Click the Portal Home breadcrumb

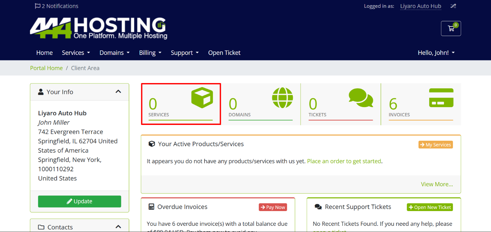pyautogui.click(x=46, y=68)
